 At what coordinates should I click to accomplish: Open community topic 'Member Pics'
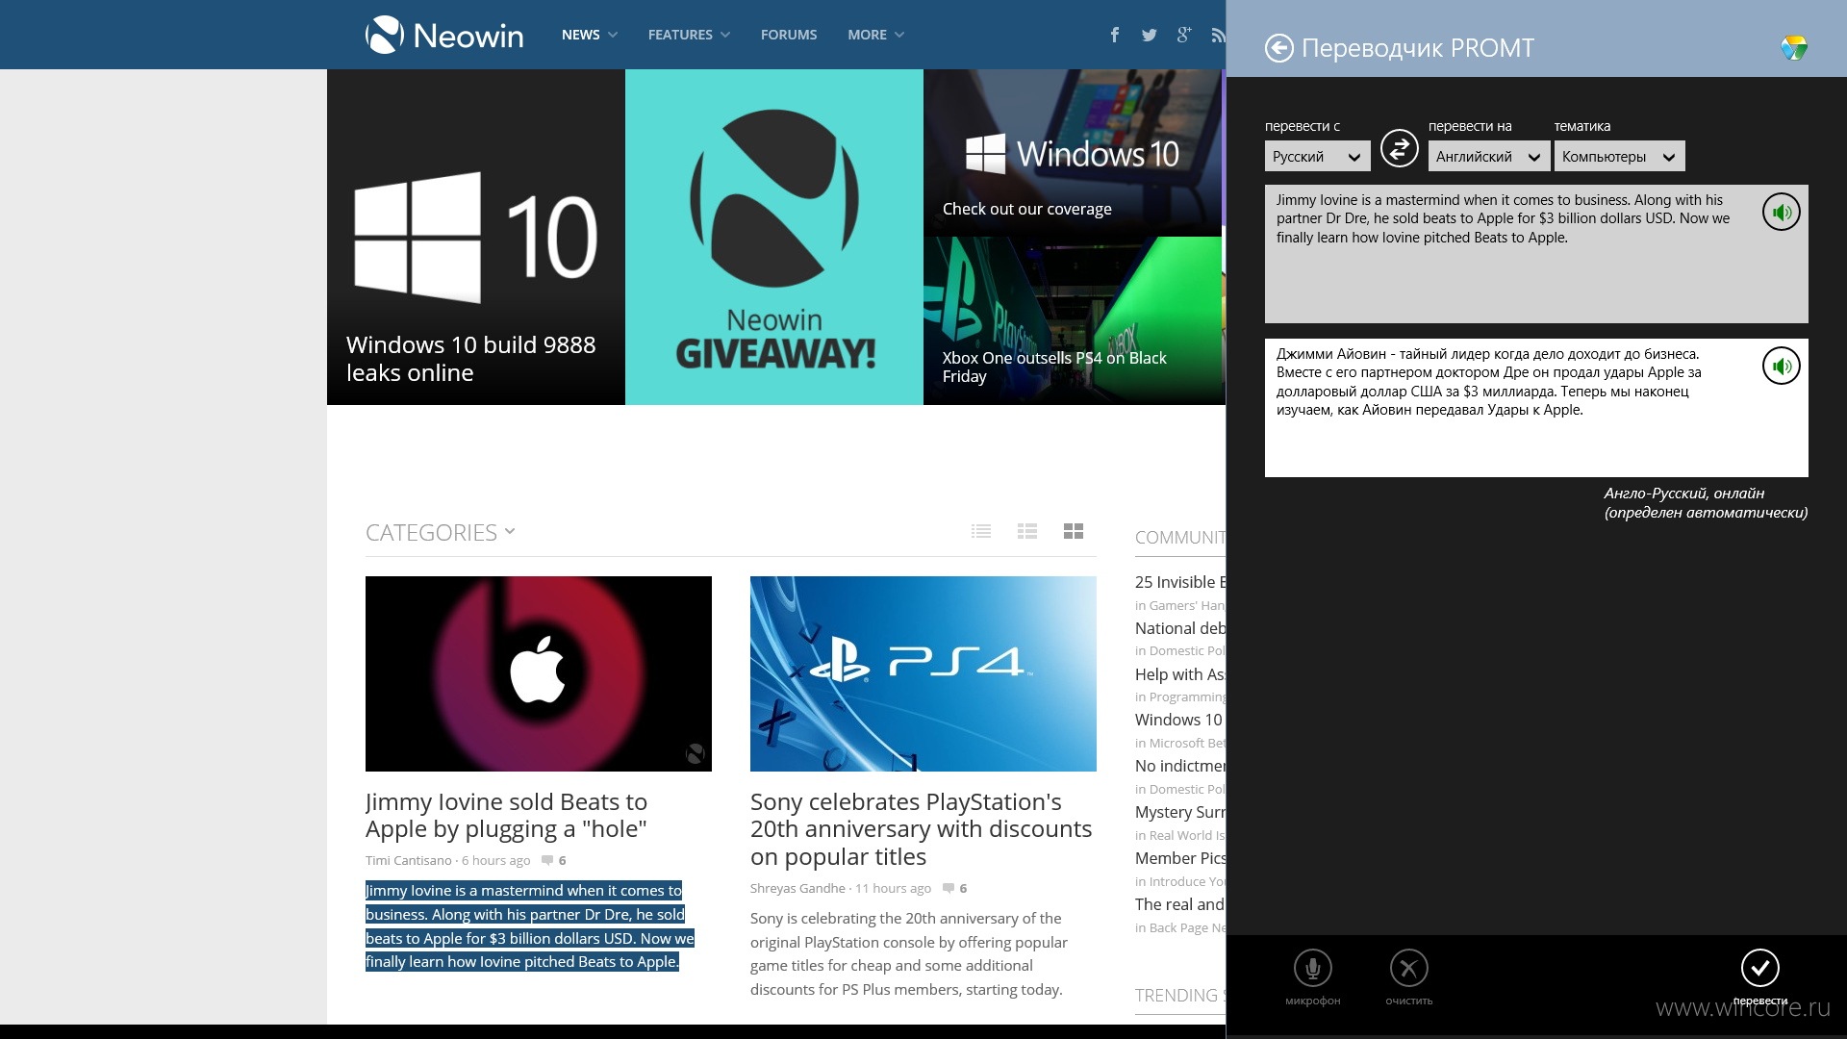pyautogui.click(x=1179, y=858)
